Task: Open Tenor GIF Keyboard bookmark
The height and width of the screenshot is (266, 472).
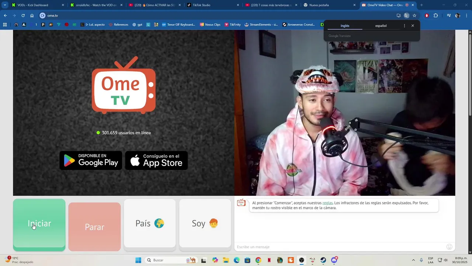Action: point(178,25)
